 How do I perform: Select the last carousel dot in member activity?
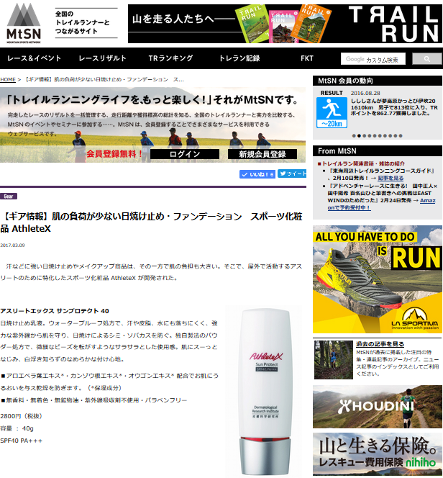pos(401,135)
